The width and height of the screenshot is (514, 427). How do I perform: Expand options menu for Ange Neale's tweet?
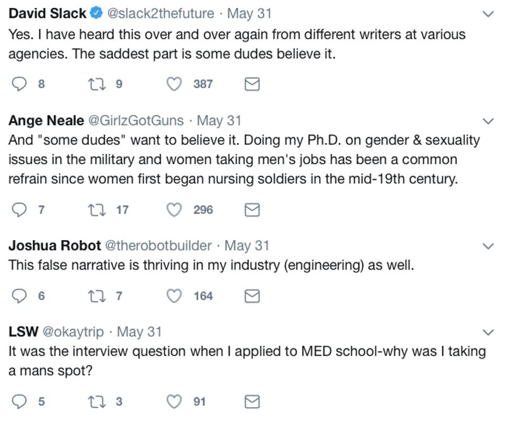point(488,122)
